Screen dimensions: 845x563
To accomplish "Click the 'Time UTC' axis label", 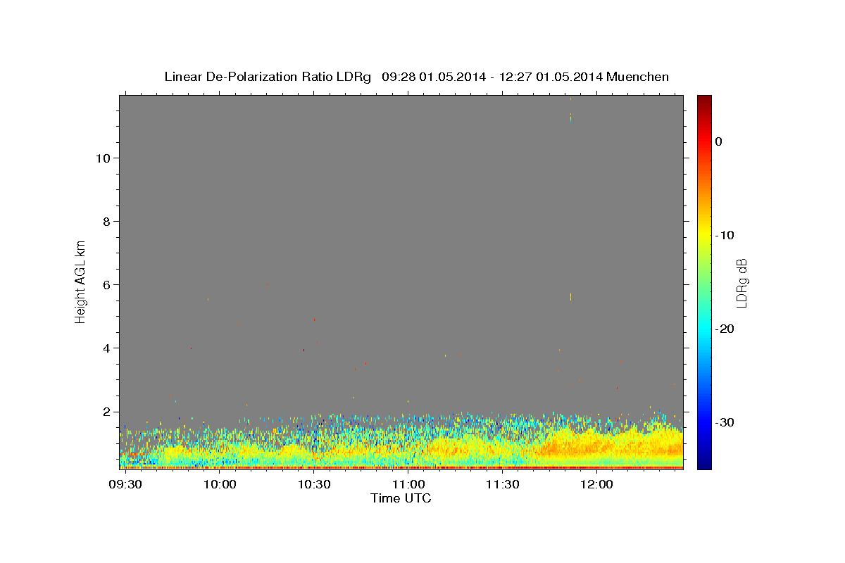I will tap(401, 498).
